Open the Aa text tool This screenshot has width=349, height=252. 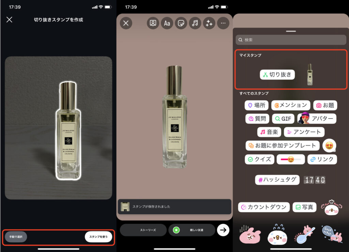tap(167, 23)
